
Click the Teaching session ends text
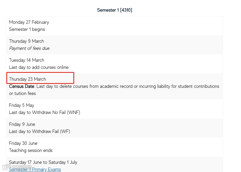coord(31,150)
